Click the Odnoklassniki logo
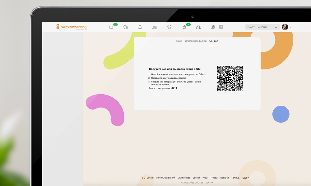The width and height of the screenshot is (311, 186). pos(71,27)
